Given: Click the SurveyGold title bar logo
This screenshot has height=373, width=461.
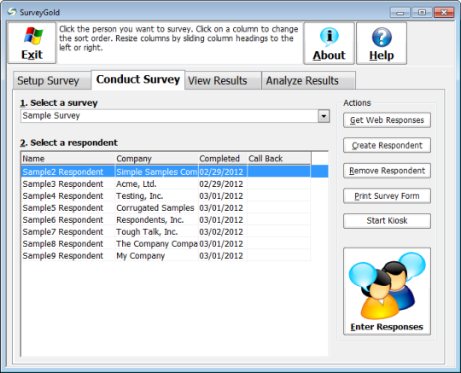Looking at the screenshot, I should (x=12, y=12).
